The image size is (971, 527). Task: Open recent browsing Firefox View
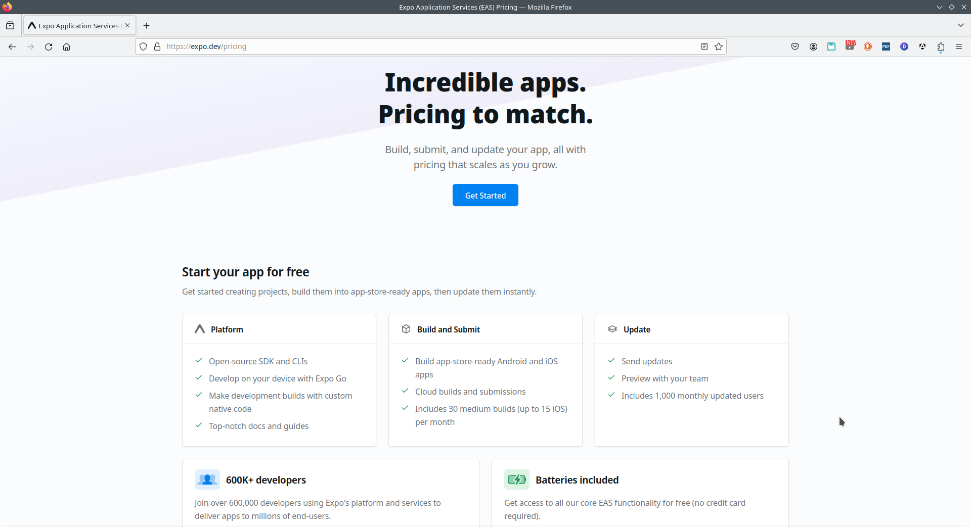point(10,25)
